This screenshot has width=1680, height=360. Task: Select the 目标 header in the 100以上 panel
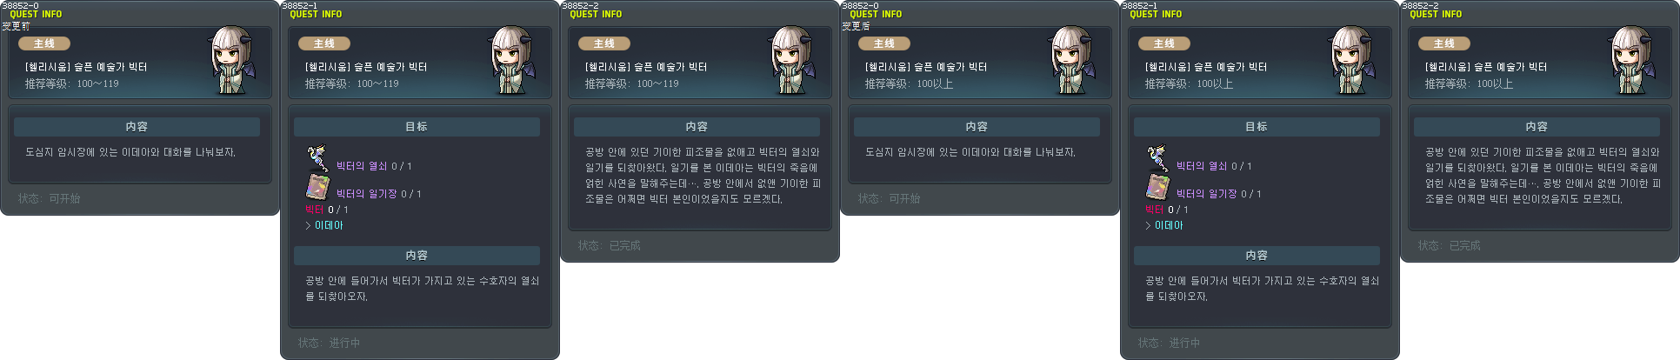coord(1257,127)
